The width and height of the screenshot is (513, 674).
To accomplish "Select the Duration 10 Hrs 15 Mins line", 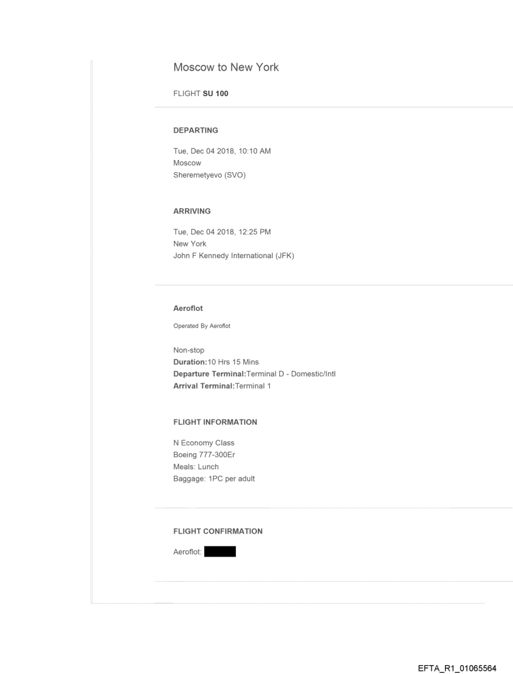I will point(216,362).
